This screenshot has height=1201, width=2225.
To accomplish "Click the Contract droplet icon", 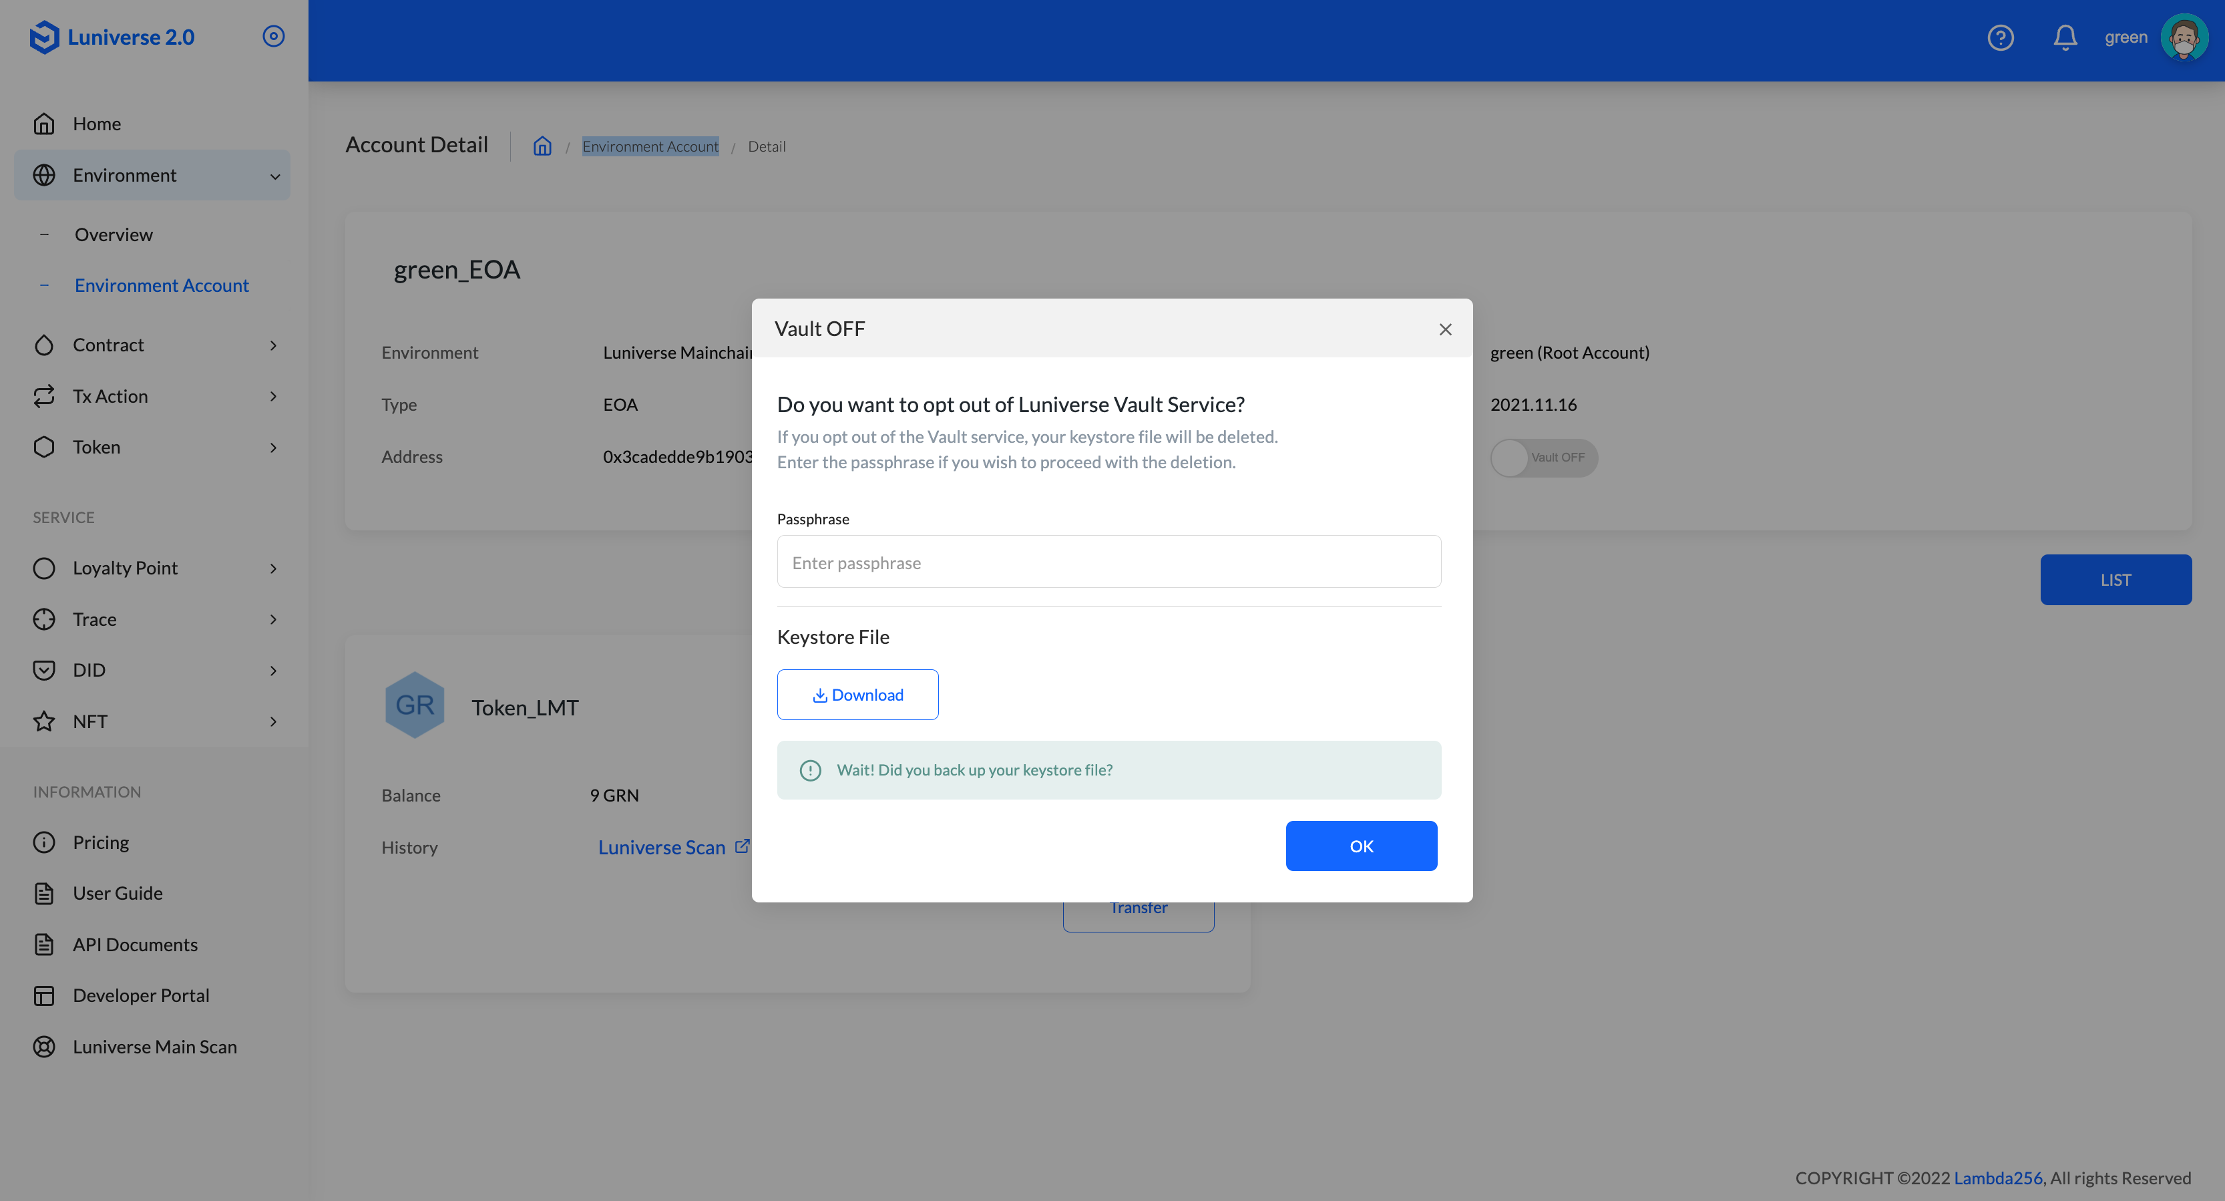I will (44, 345).
